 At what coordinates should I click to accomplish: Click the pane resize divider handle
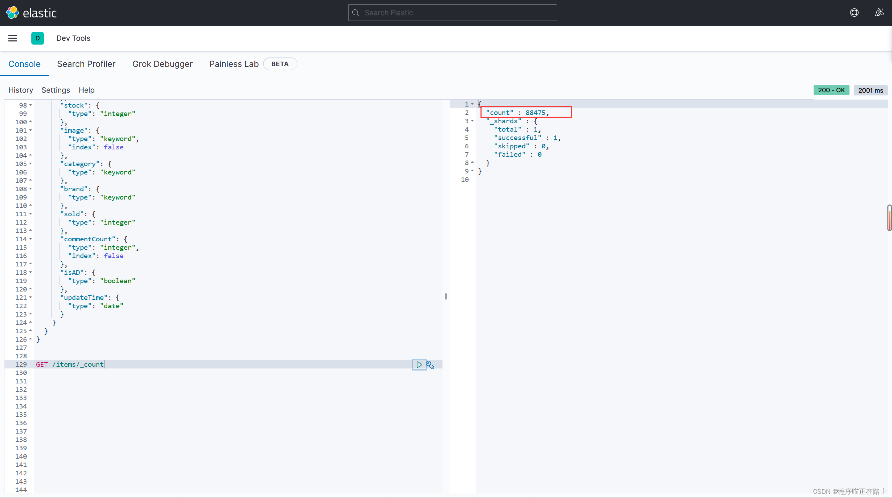click(x=446, y=296)
